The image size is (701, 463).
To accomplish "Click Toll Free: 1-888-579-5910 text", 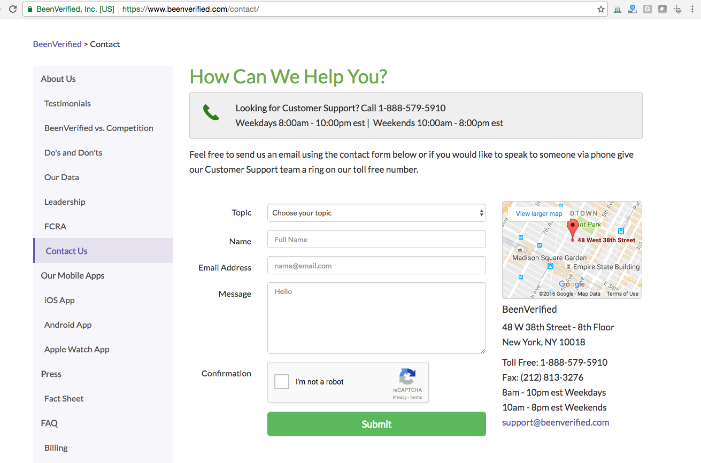I will point(555,362).
